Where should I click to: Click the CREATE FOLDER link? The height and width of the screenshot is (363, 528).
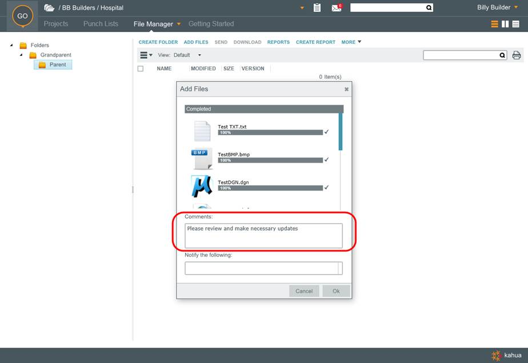click(158, 42)
